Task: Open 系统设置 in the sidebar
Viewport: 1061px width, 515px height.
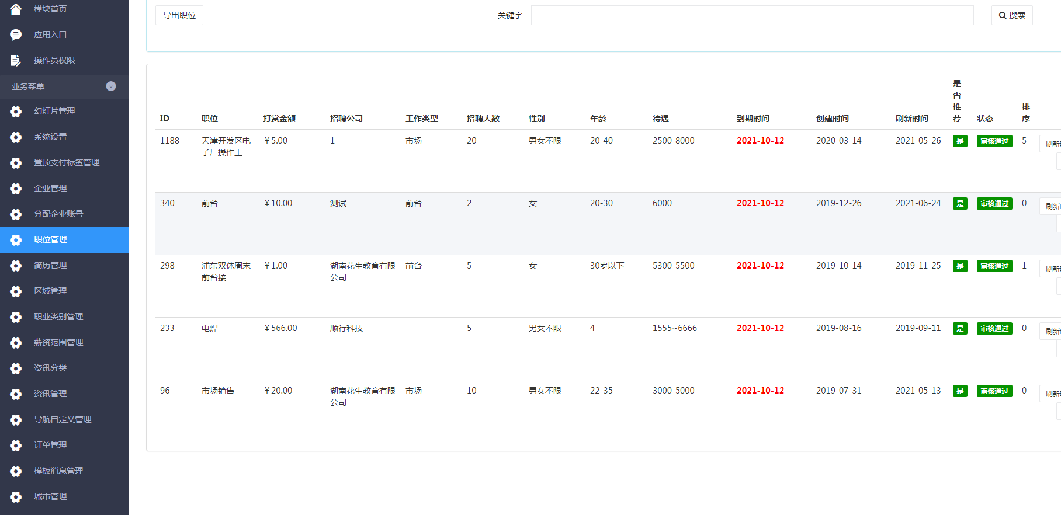Action: [x=50, y=137]
